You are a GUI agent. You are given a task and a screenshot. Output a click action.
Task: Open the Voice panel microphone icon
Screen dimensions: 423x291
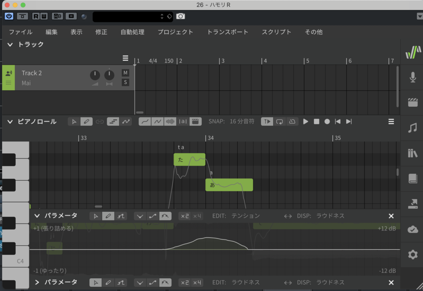412,77
